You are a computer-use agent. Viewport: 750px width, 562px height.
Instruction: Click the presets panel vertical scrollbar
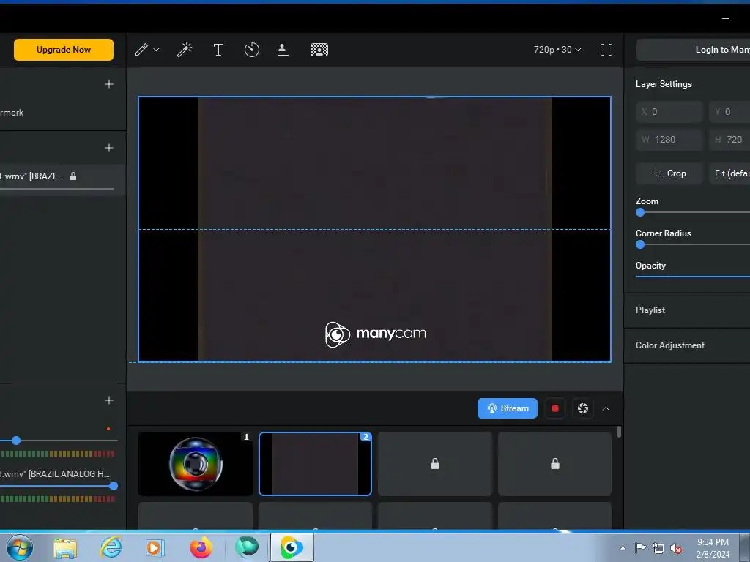coord(619,432)
